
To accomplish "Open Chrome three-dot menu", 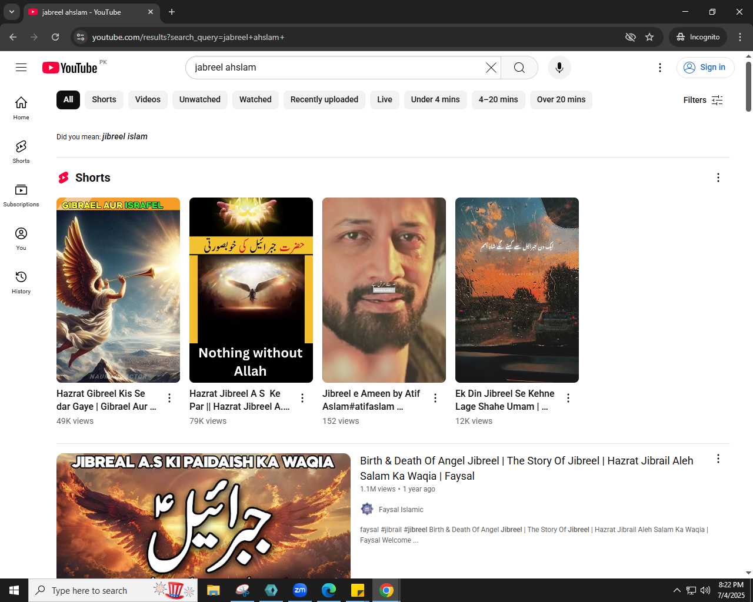I will tap(740, 37).
